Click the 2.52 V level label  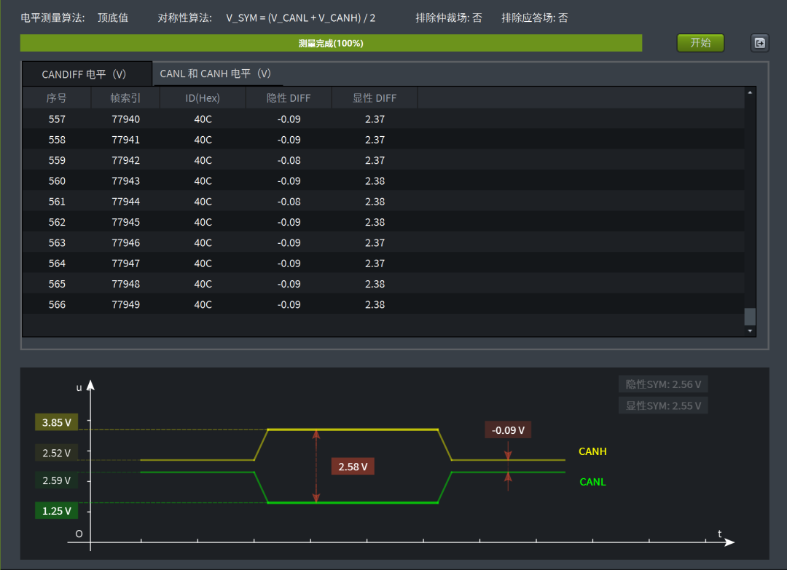click(56, 453)
